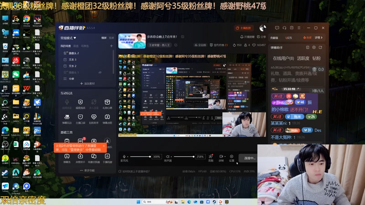This screenshot has width=365, height=205.
Task: Toggle 开播提醒 bell notification
Action: [x=247, y=37]
